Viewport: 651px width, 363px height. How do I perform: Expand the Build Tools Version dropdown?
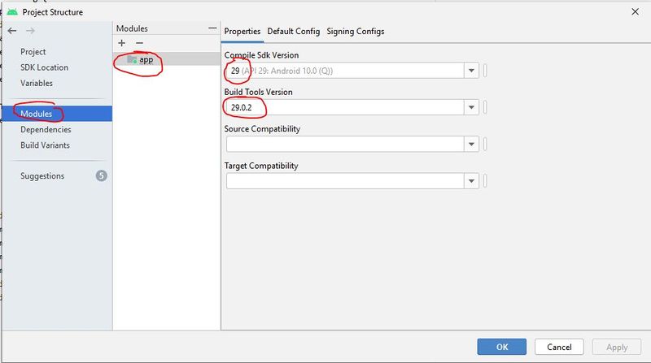point(471,107)
